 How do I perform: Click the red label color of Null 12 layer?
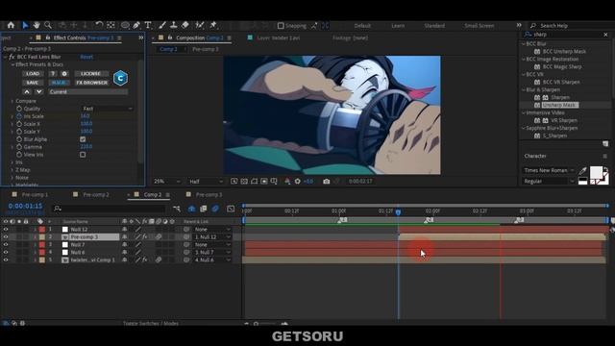[42, 229]
